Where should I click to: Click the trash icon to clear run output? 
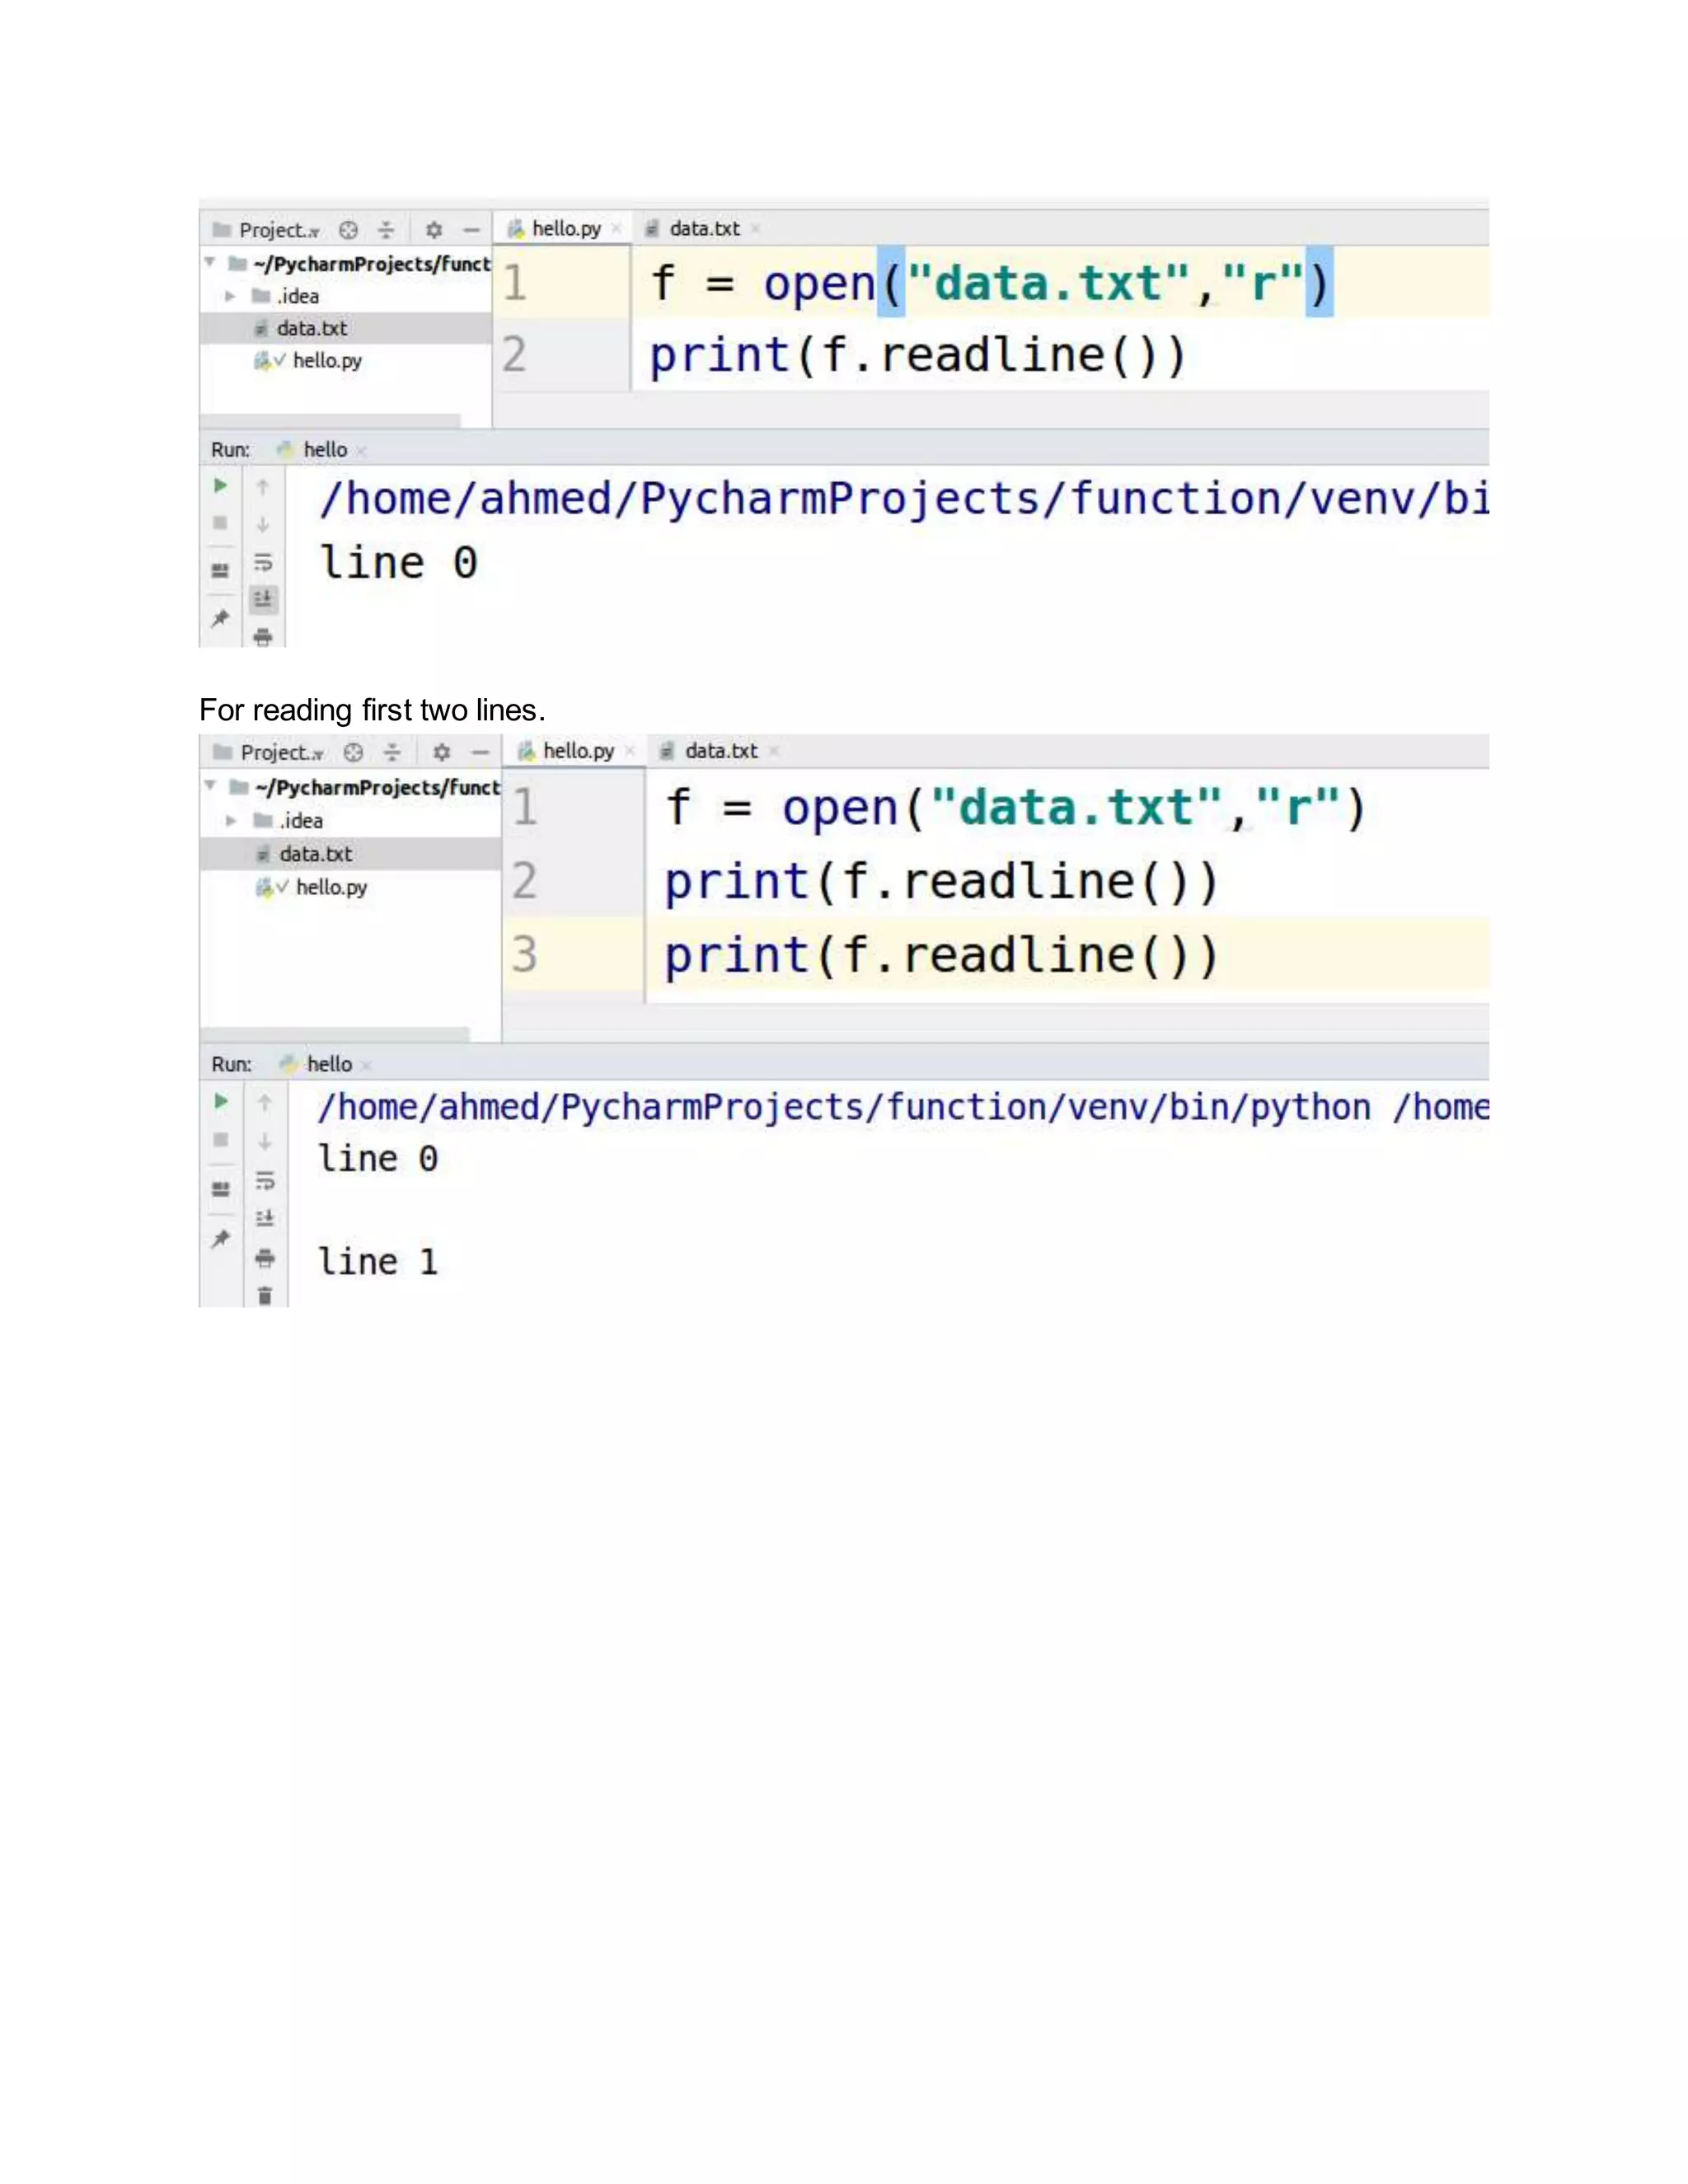[265, 1295]
